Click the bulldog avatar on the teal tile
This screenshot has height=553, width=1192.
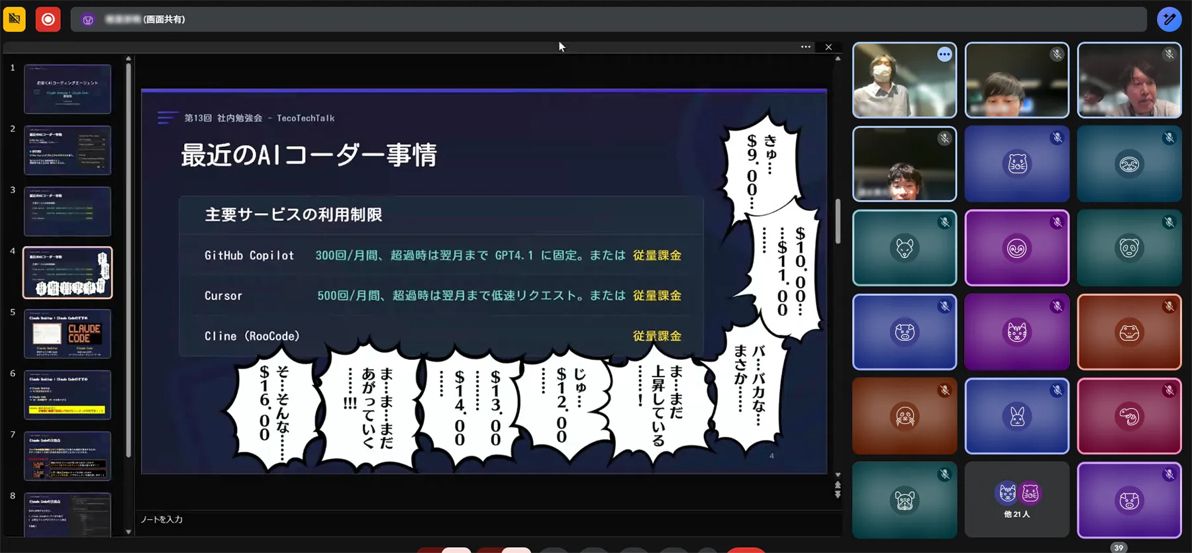coord(905,501)
